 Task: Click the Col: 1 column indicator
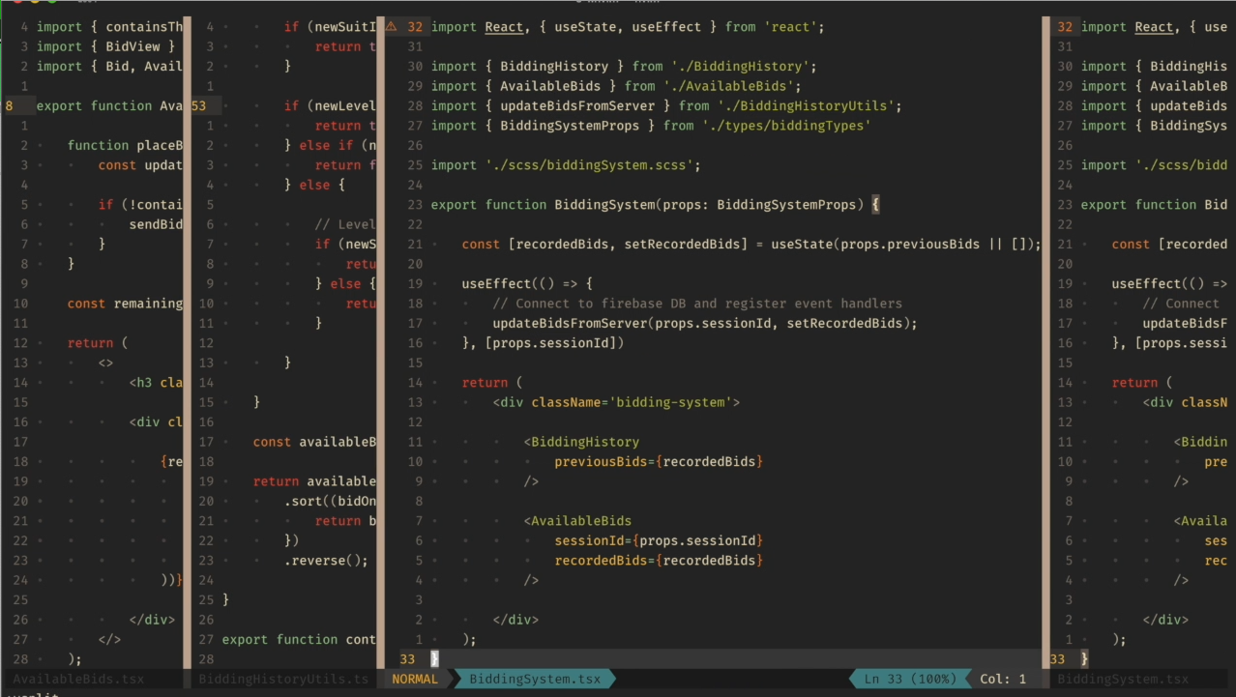1003,679
